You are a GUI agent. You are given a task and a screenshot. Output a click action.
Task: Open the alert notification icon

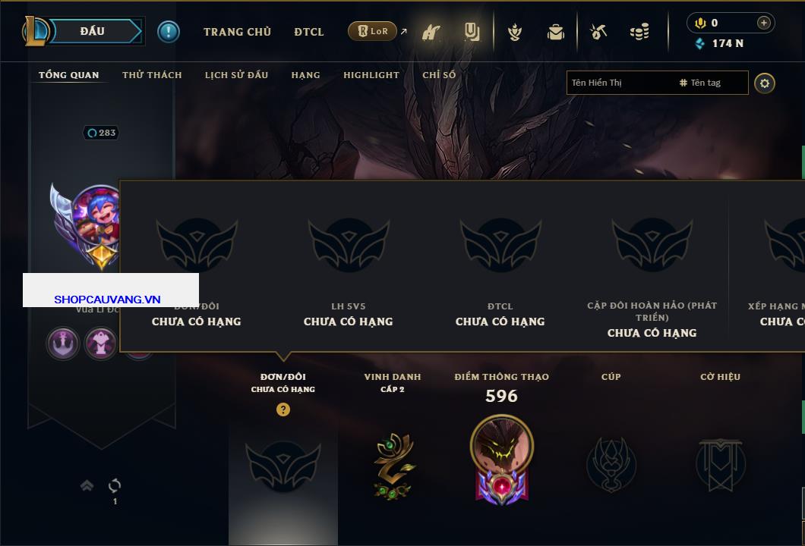point(169,32)
